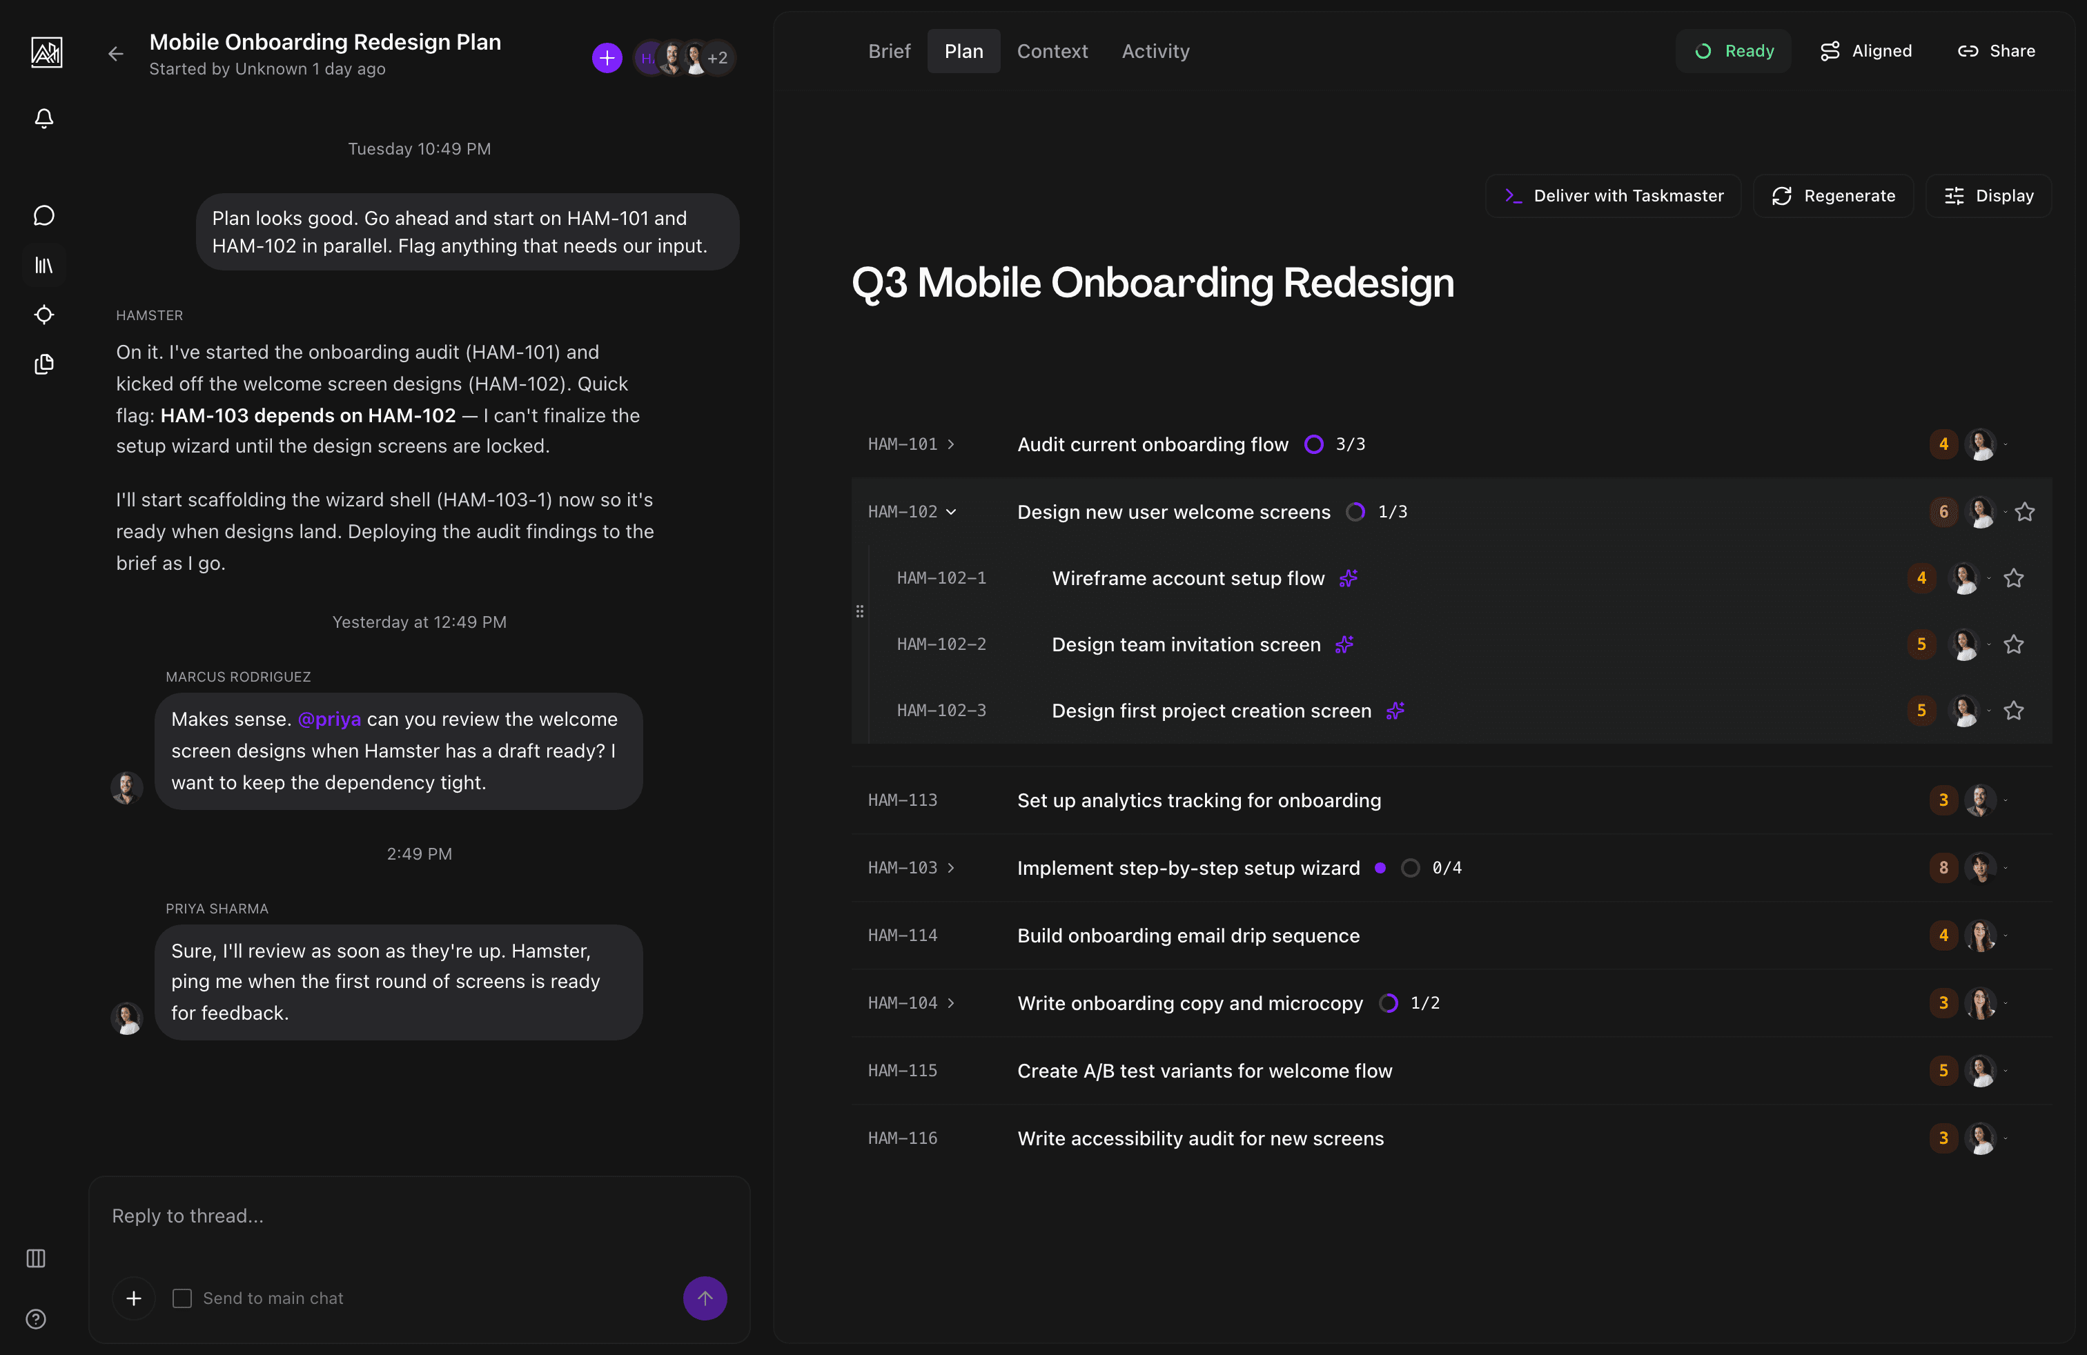Enable the Send to main chat checkbox
Screen dimensions: 2087x1355
tap(182, 1298)
